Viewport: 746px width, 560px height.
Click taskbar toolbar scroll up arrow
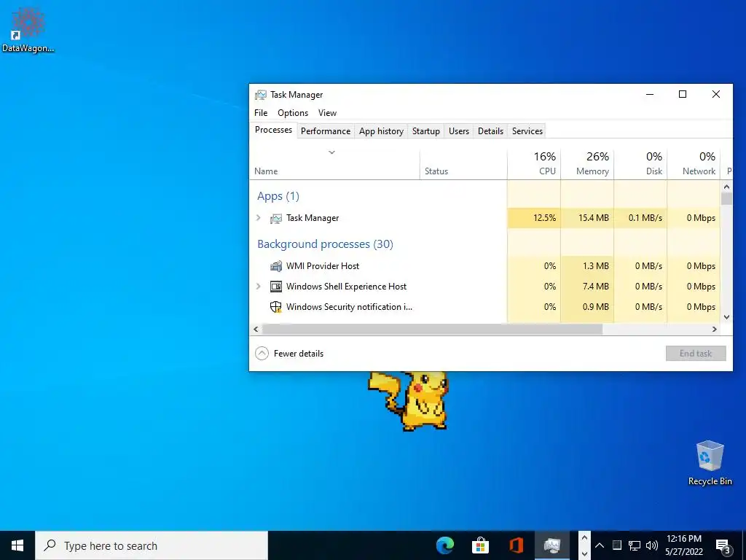584,537
